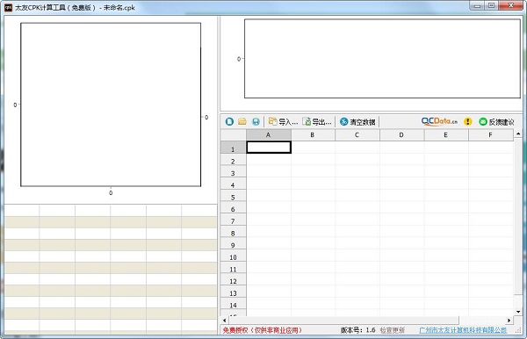Select row header 5
This screenshot has height=339, width=527.
(x=233, y=197)
